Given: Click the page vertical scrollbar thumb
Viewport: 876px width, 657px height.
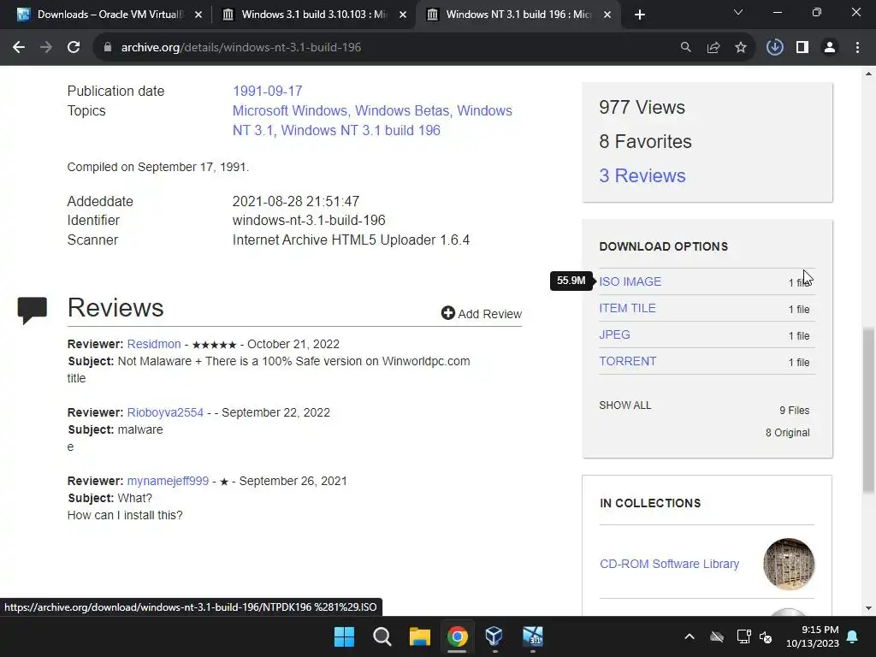Looking at the screenshot, I should (x=868, y=411).
